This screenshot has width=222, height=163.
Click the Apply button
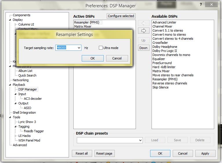[205, 153]
